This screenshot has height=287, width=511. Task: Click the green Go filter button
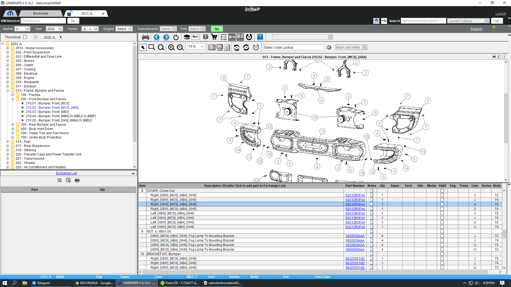click(217, 29)
